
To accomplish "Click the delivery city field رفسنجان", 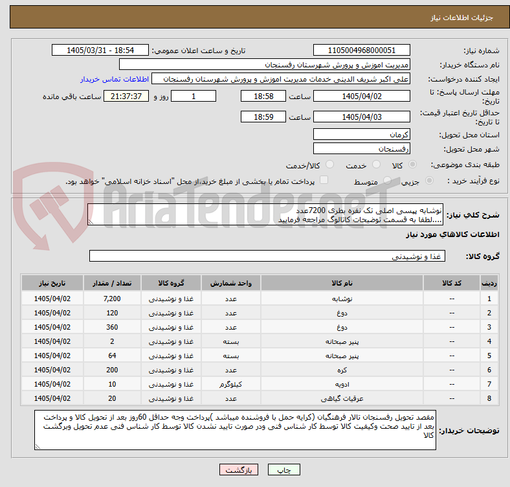I will coord(362,148).
